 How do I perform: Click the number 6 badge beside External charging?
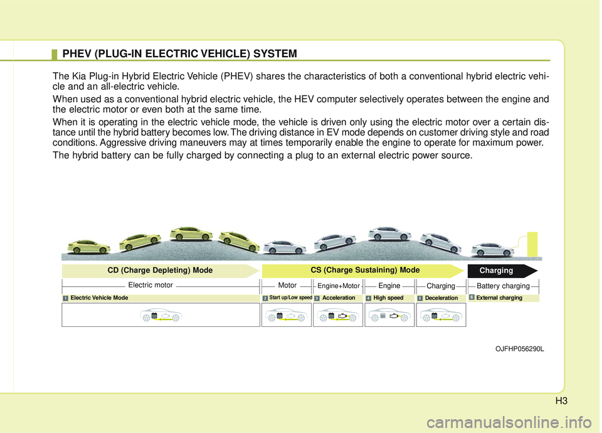[471, 297]
